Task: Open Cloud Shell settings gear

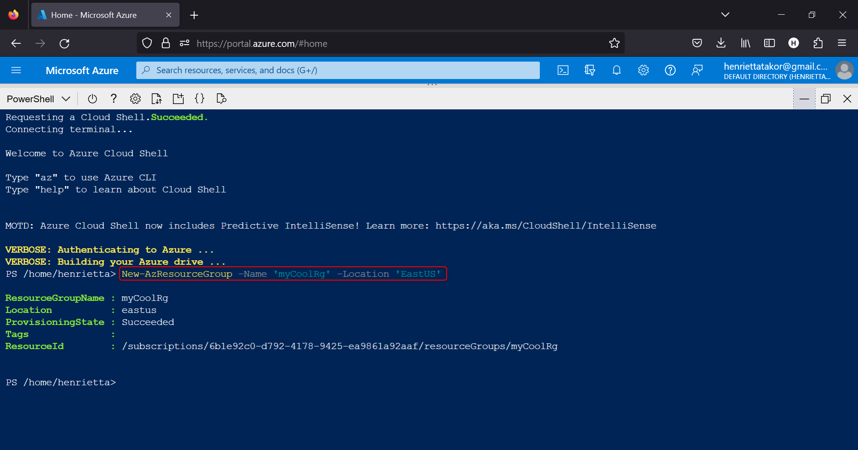Action: tap(135, 99)
